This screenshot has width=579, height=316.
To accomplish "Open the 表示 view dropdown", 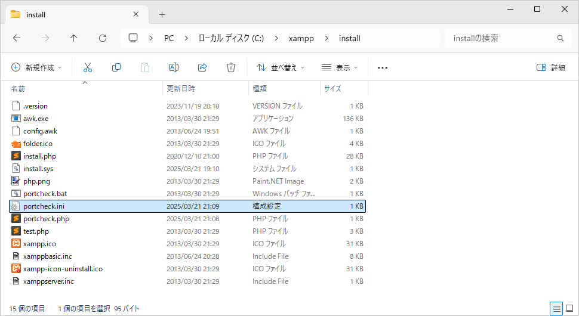I will coord(339,67).
